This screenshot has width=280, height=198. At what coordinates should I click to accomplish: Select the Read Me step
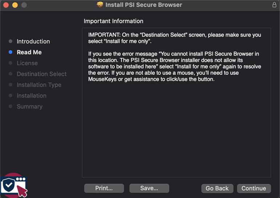tap(29, 52)
